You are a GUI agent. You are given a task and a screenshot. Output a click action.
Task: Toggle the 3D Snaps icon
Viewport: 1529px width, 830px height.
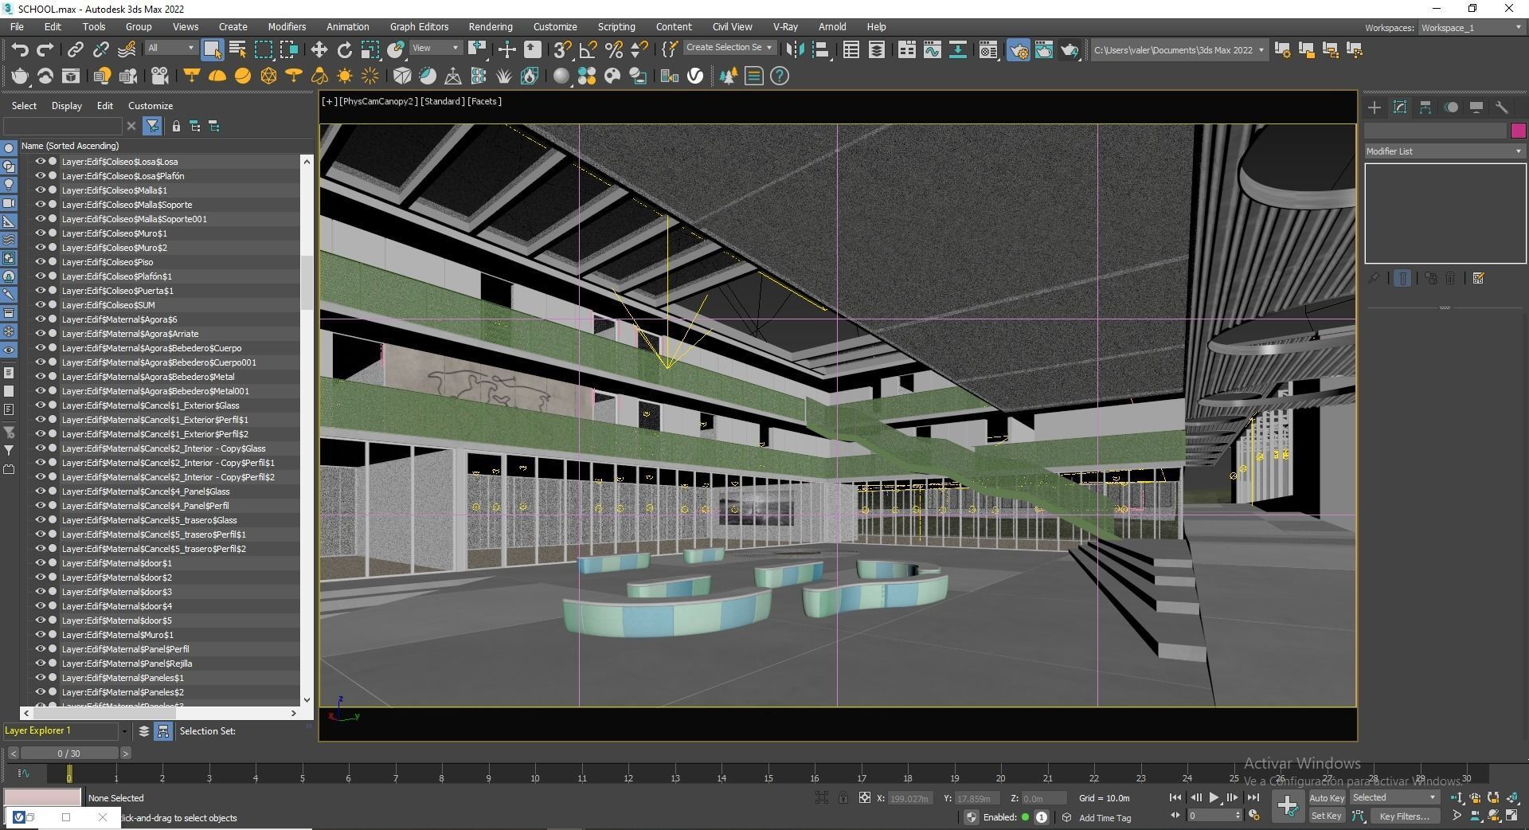coord(561,50)
